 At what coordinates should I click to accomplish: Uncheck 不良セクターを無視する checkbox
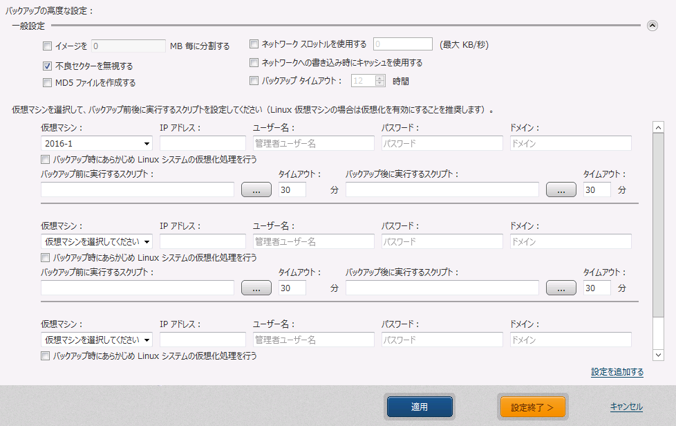pyautogui.click(x=47, y=66)
